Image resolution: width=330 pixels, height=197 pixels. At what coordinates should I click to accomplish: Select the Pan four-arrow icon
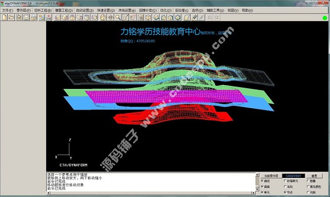click(111, 17)
